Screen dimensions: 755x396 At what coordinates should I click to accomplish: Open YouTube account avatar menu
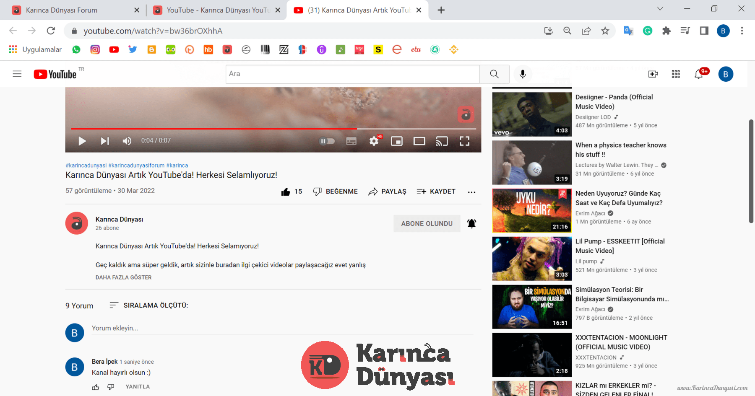pos(726,74)
